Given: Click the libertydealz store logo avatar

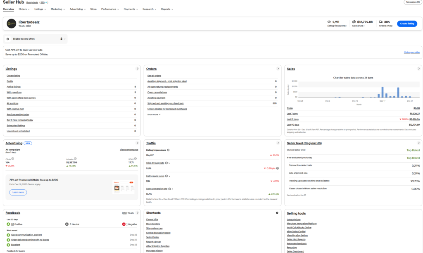Looking at the screenshot, I should (12, 24).
